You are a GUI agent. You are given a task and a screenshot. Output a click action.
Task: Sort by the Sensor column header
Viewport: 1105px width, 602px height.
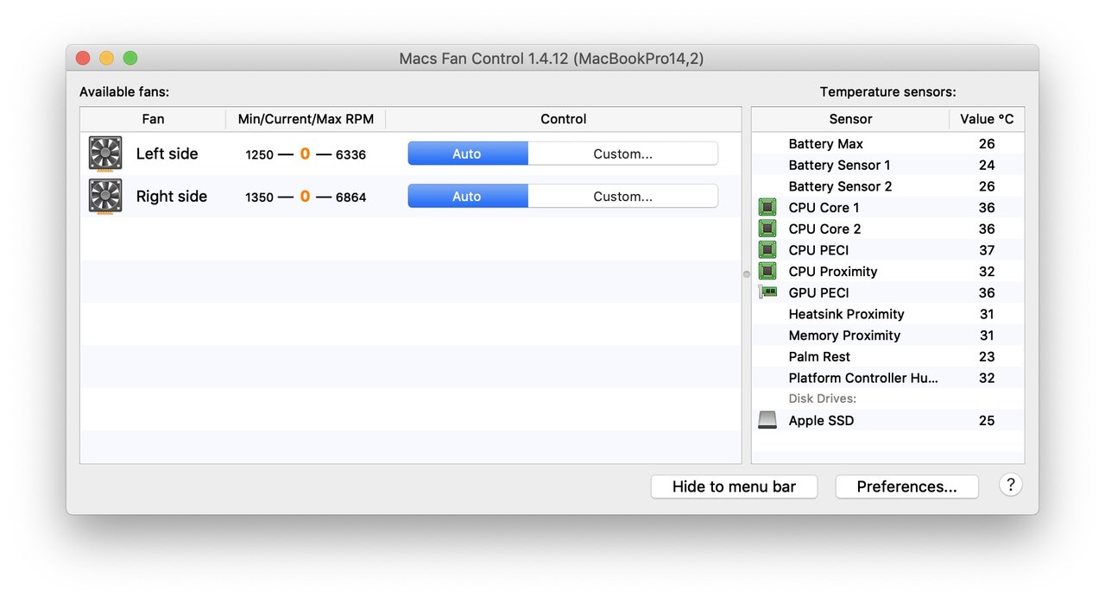tap(850, 119)
